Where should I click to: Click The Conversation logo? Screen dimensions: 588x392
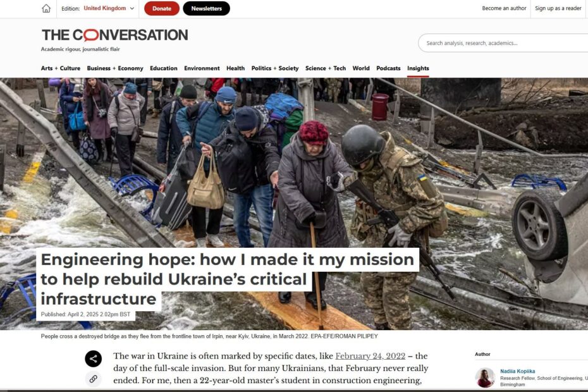coord(114,35)
